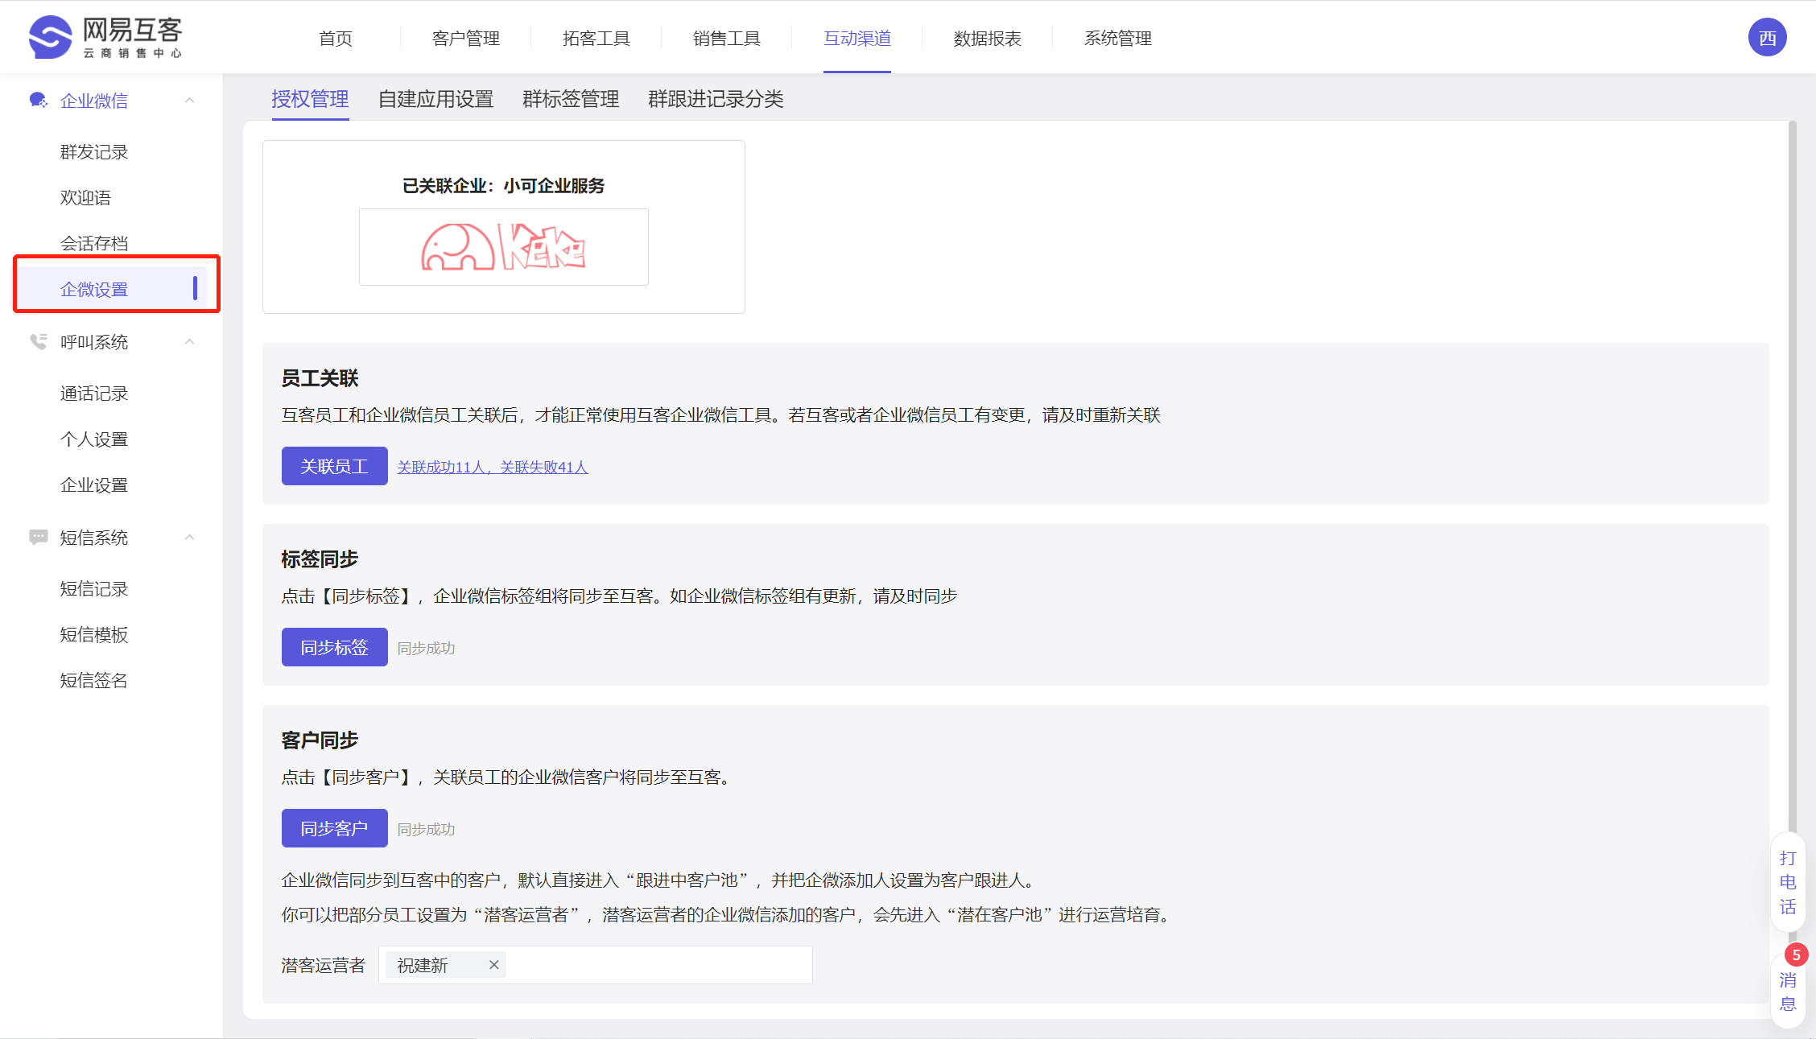Open 群发记录 in the sidebar
The image size is (1816, 1039).
[94, 151]
